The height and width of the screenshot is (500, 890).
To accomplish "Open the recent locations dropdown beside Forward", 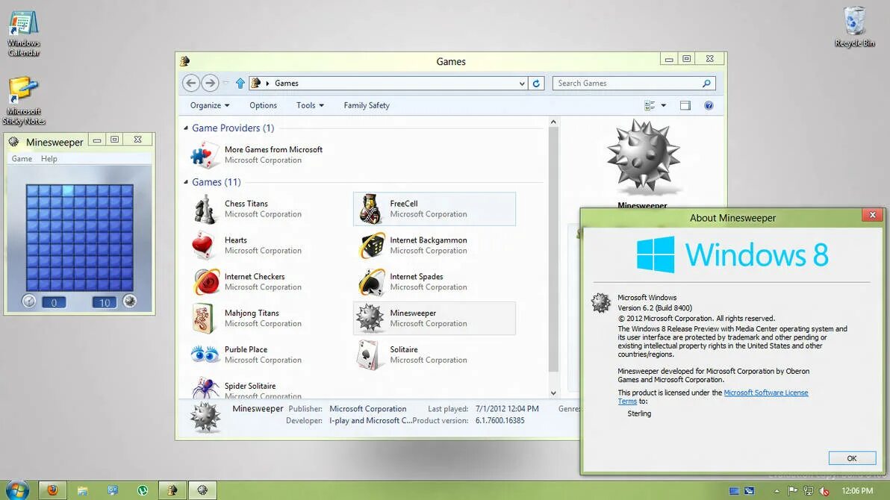I will click(225, 83).
